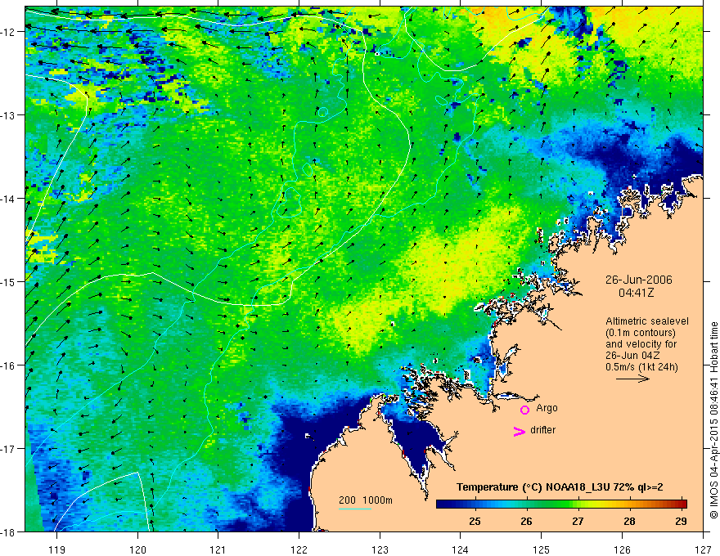Click the magenta drifter arrowhead legend symbol
Viewport: 720px width, 556px height.
coord(520,431)
